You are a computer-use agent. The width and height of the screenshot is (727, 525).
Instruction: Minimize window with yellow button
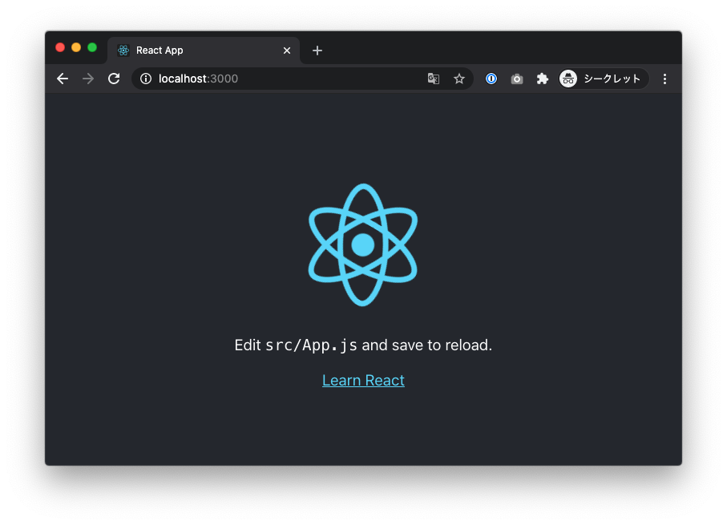[76, 47]
